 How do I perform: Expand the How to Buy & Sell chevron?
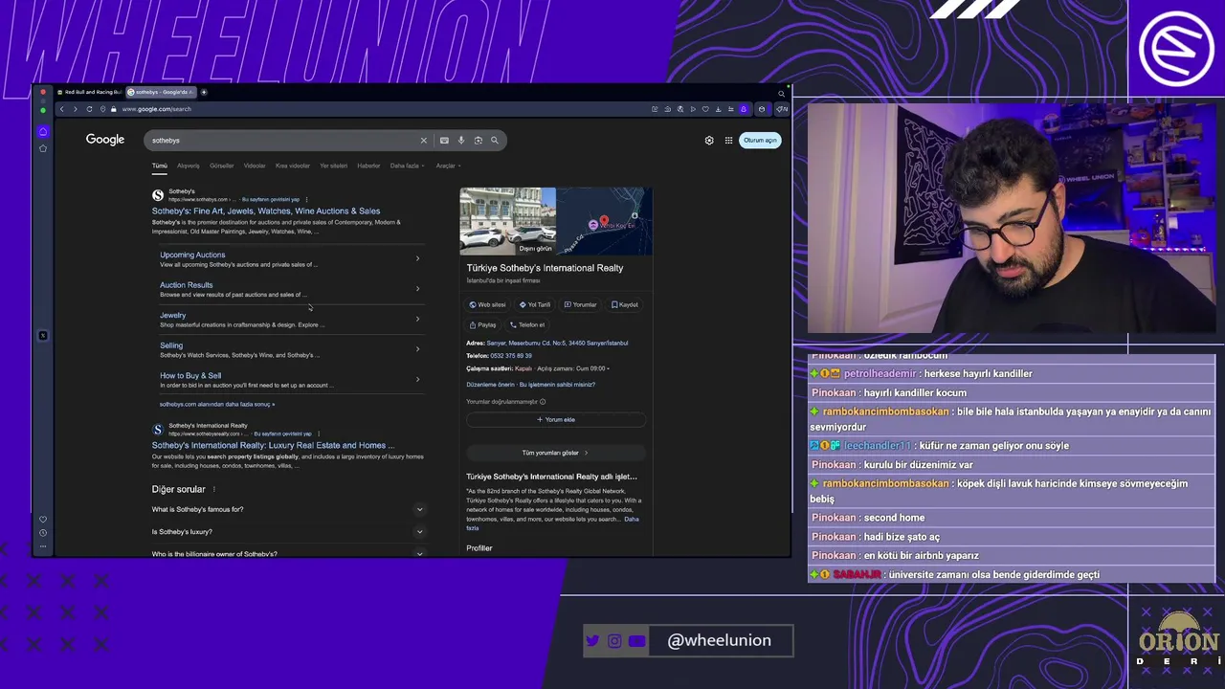coord(417,379)
